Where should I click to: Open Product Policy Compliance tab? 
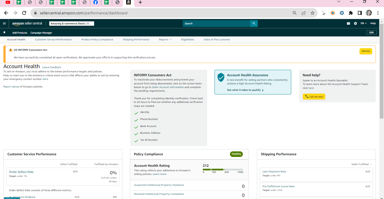pos(97,40)
